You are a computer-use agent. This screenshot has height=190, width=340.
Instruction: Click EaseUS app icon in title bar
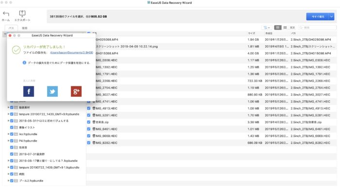(x=149, y=2)
